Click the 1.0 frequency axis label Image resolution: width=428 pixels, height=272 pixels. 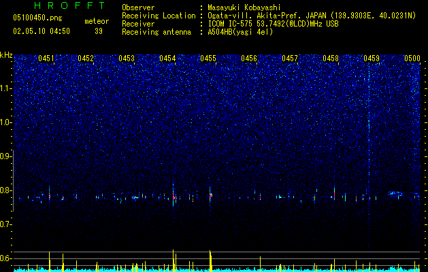(6, 122)
